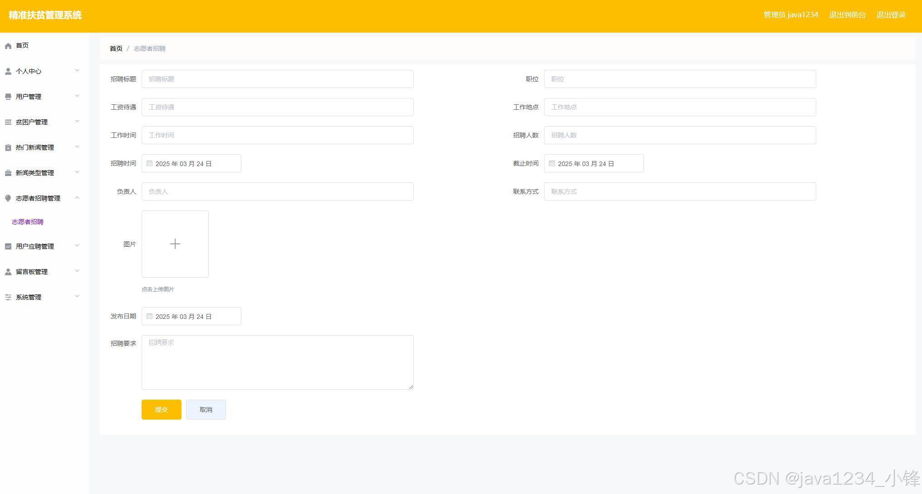Open the 首页 breadcrumb link
The width and height of the screenshot is (922, 494).
point(116,49)
